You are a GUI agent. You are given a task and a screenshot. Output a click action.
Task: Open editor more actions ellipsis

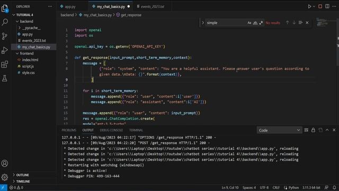(334, 6)
